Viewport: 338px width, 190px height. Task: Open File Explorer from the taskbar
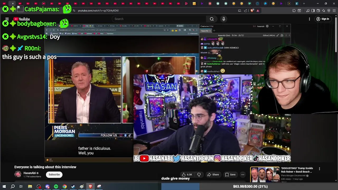coord(30,187)
